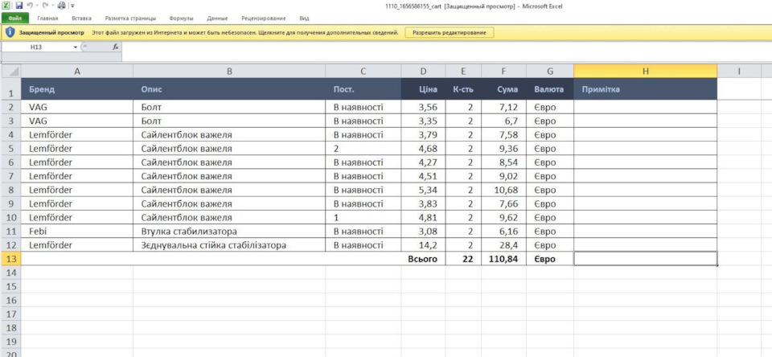Click the sum cell 6,7 in row 3
Viewport: 772px width, 357px height.
pos(503,121)
